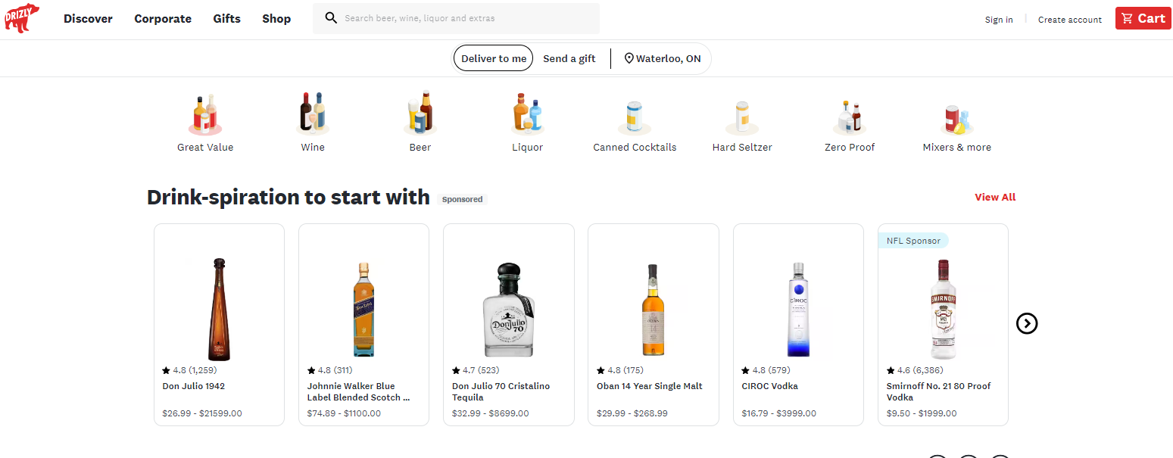Click the Zero Proof text label

(850, 148)
